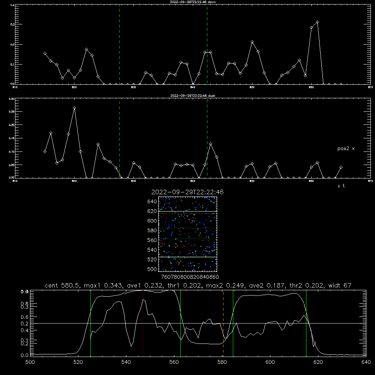Screen dimensions: 375x375
Task: Click x-axis label '560' of the bottom plot
Action: [x=174, y=362]
